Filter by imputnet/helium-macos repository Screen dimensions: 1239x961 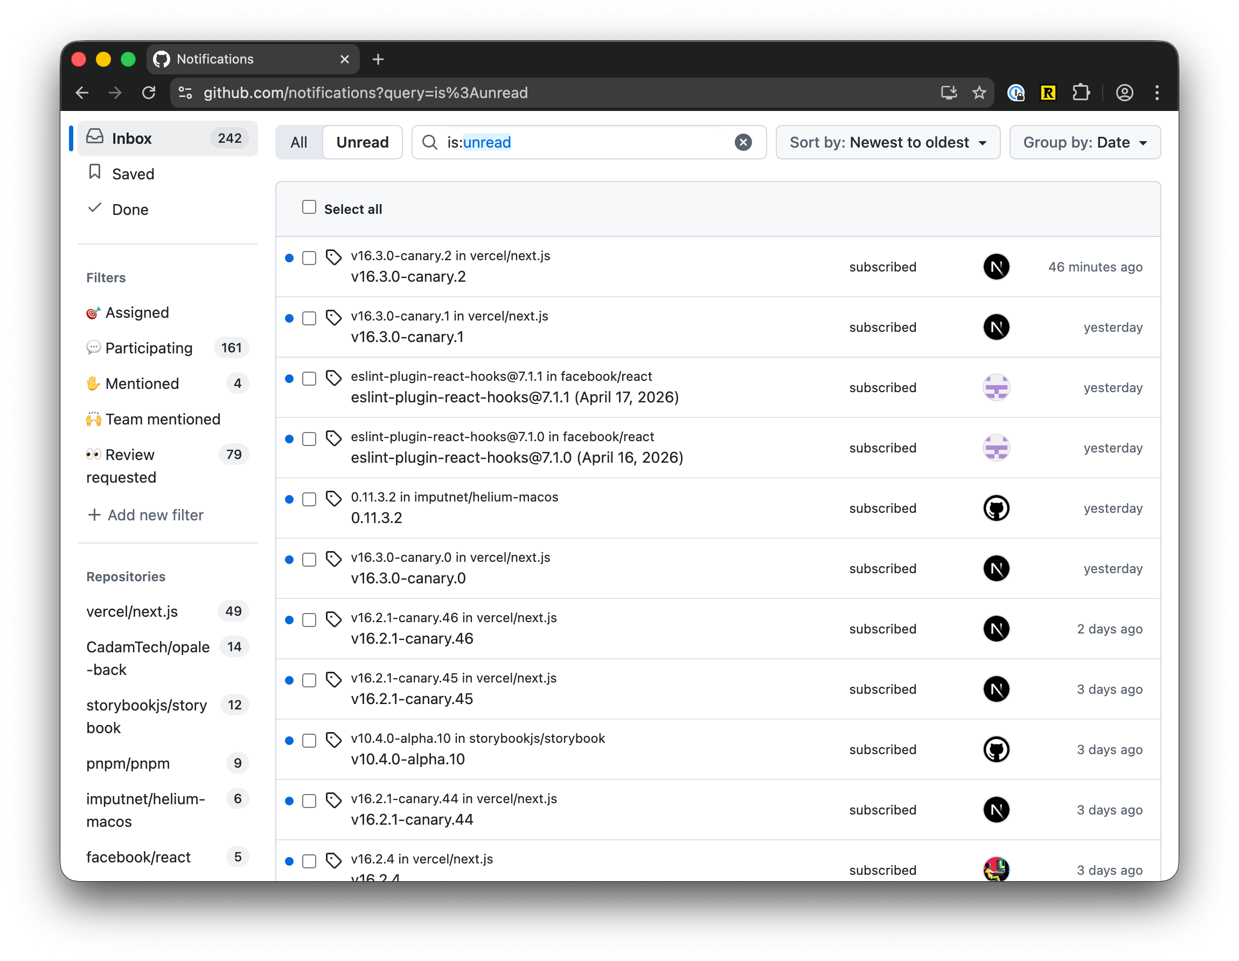point(168,810)
